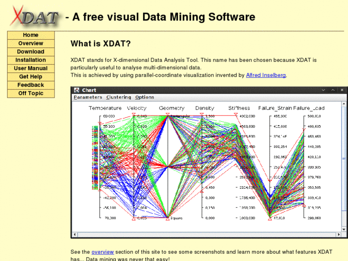The image size is (348, 261).
Task: Click Density axis upper filter triangle
Action: pos(202,114)
